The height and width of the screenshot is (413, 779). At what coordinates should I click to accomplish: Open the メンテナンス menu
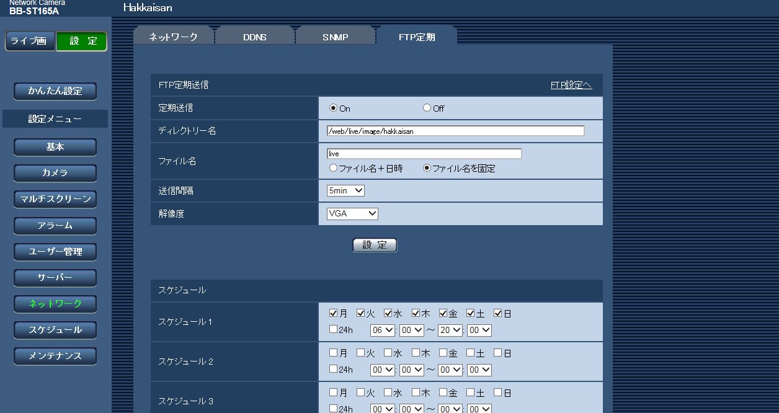pyautogui.click(x=55, y=356)
